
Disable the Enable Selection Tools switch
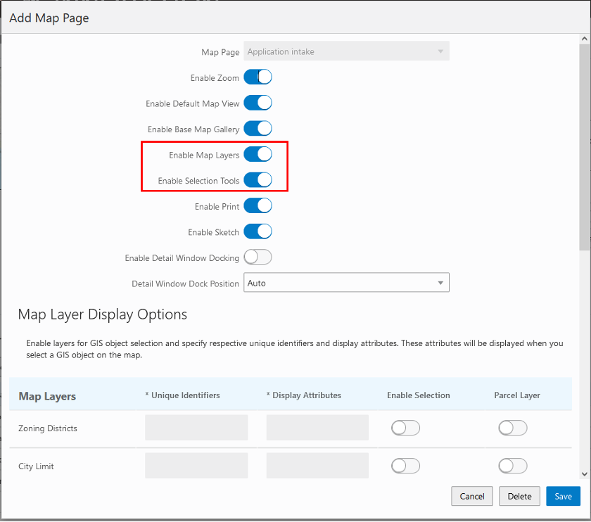pos(258,180)
